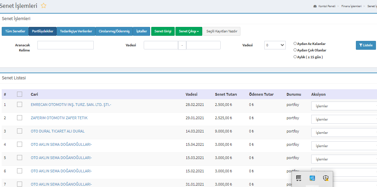Click the Vadesi start date input field
377x187 pixels.
(161, 45)
